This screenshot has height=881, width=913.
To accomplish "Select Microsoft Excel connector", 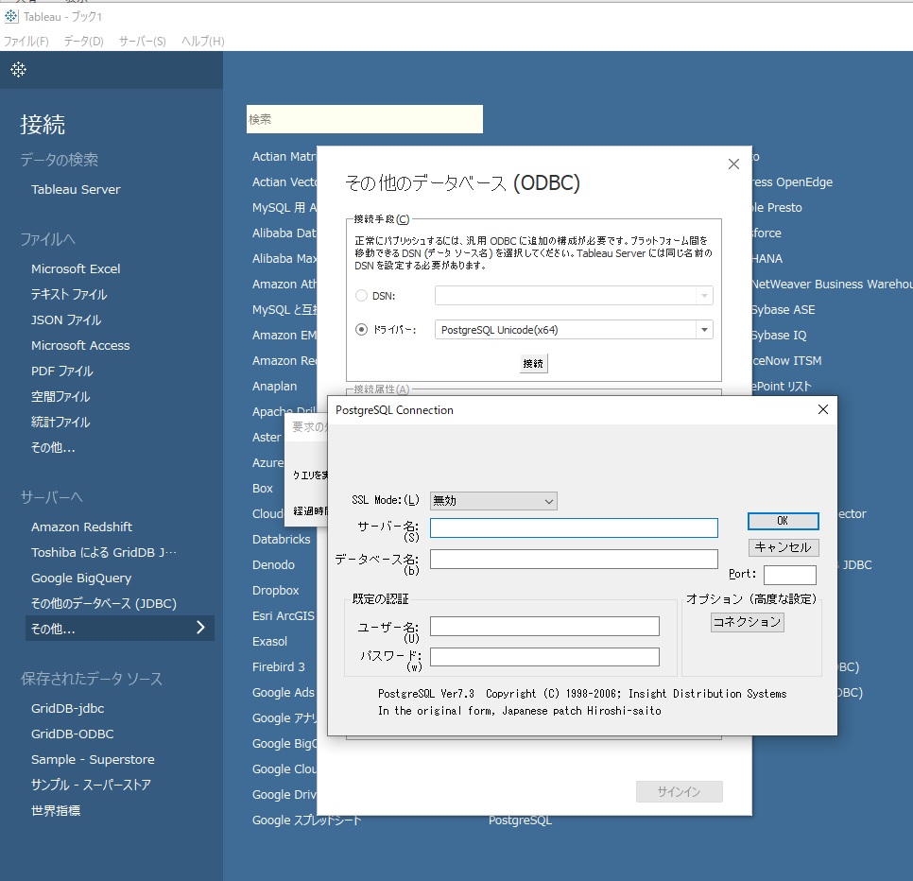I will click(76, 269).
